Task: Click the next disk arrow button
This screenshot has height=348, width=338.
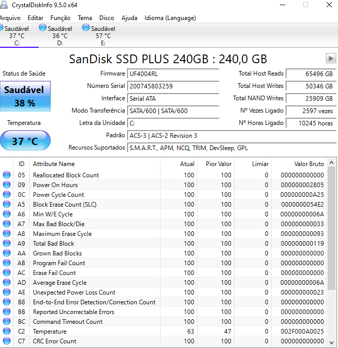Action: [331, 59]
